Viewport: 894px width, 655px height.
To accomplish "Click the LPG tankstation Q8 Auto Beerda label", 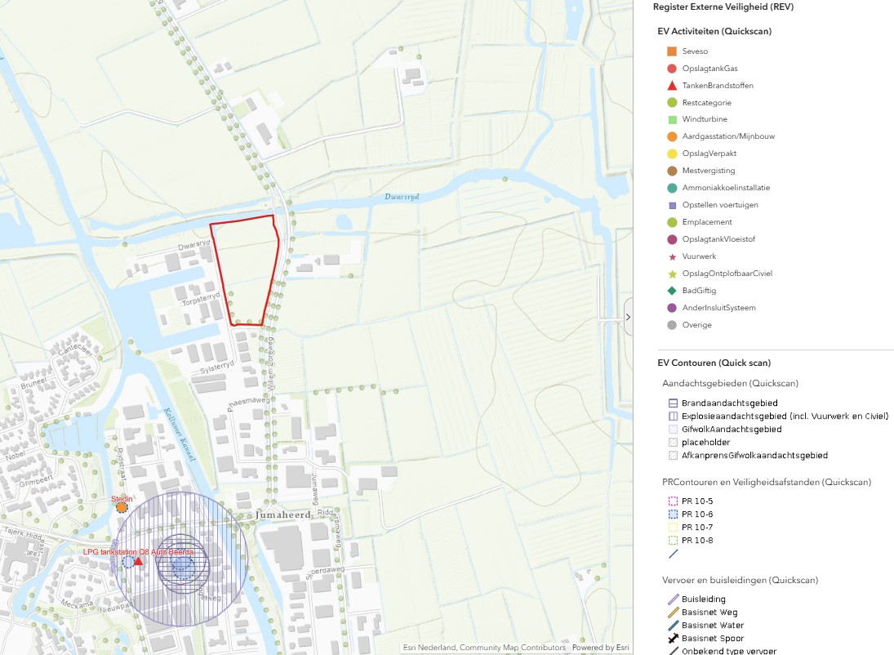I will (138, 552).
